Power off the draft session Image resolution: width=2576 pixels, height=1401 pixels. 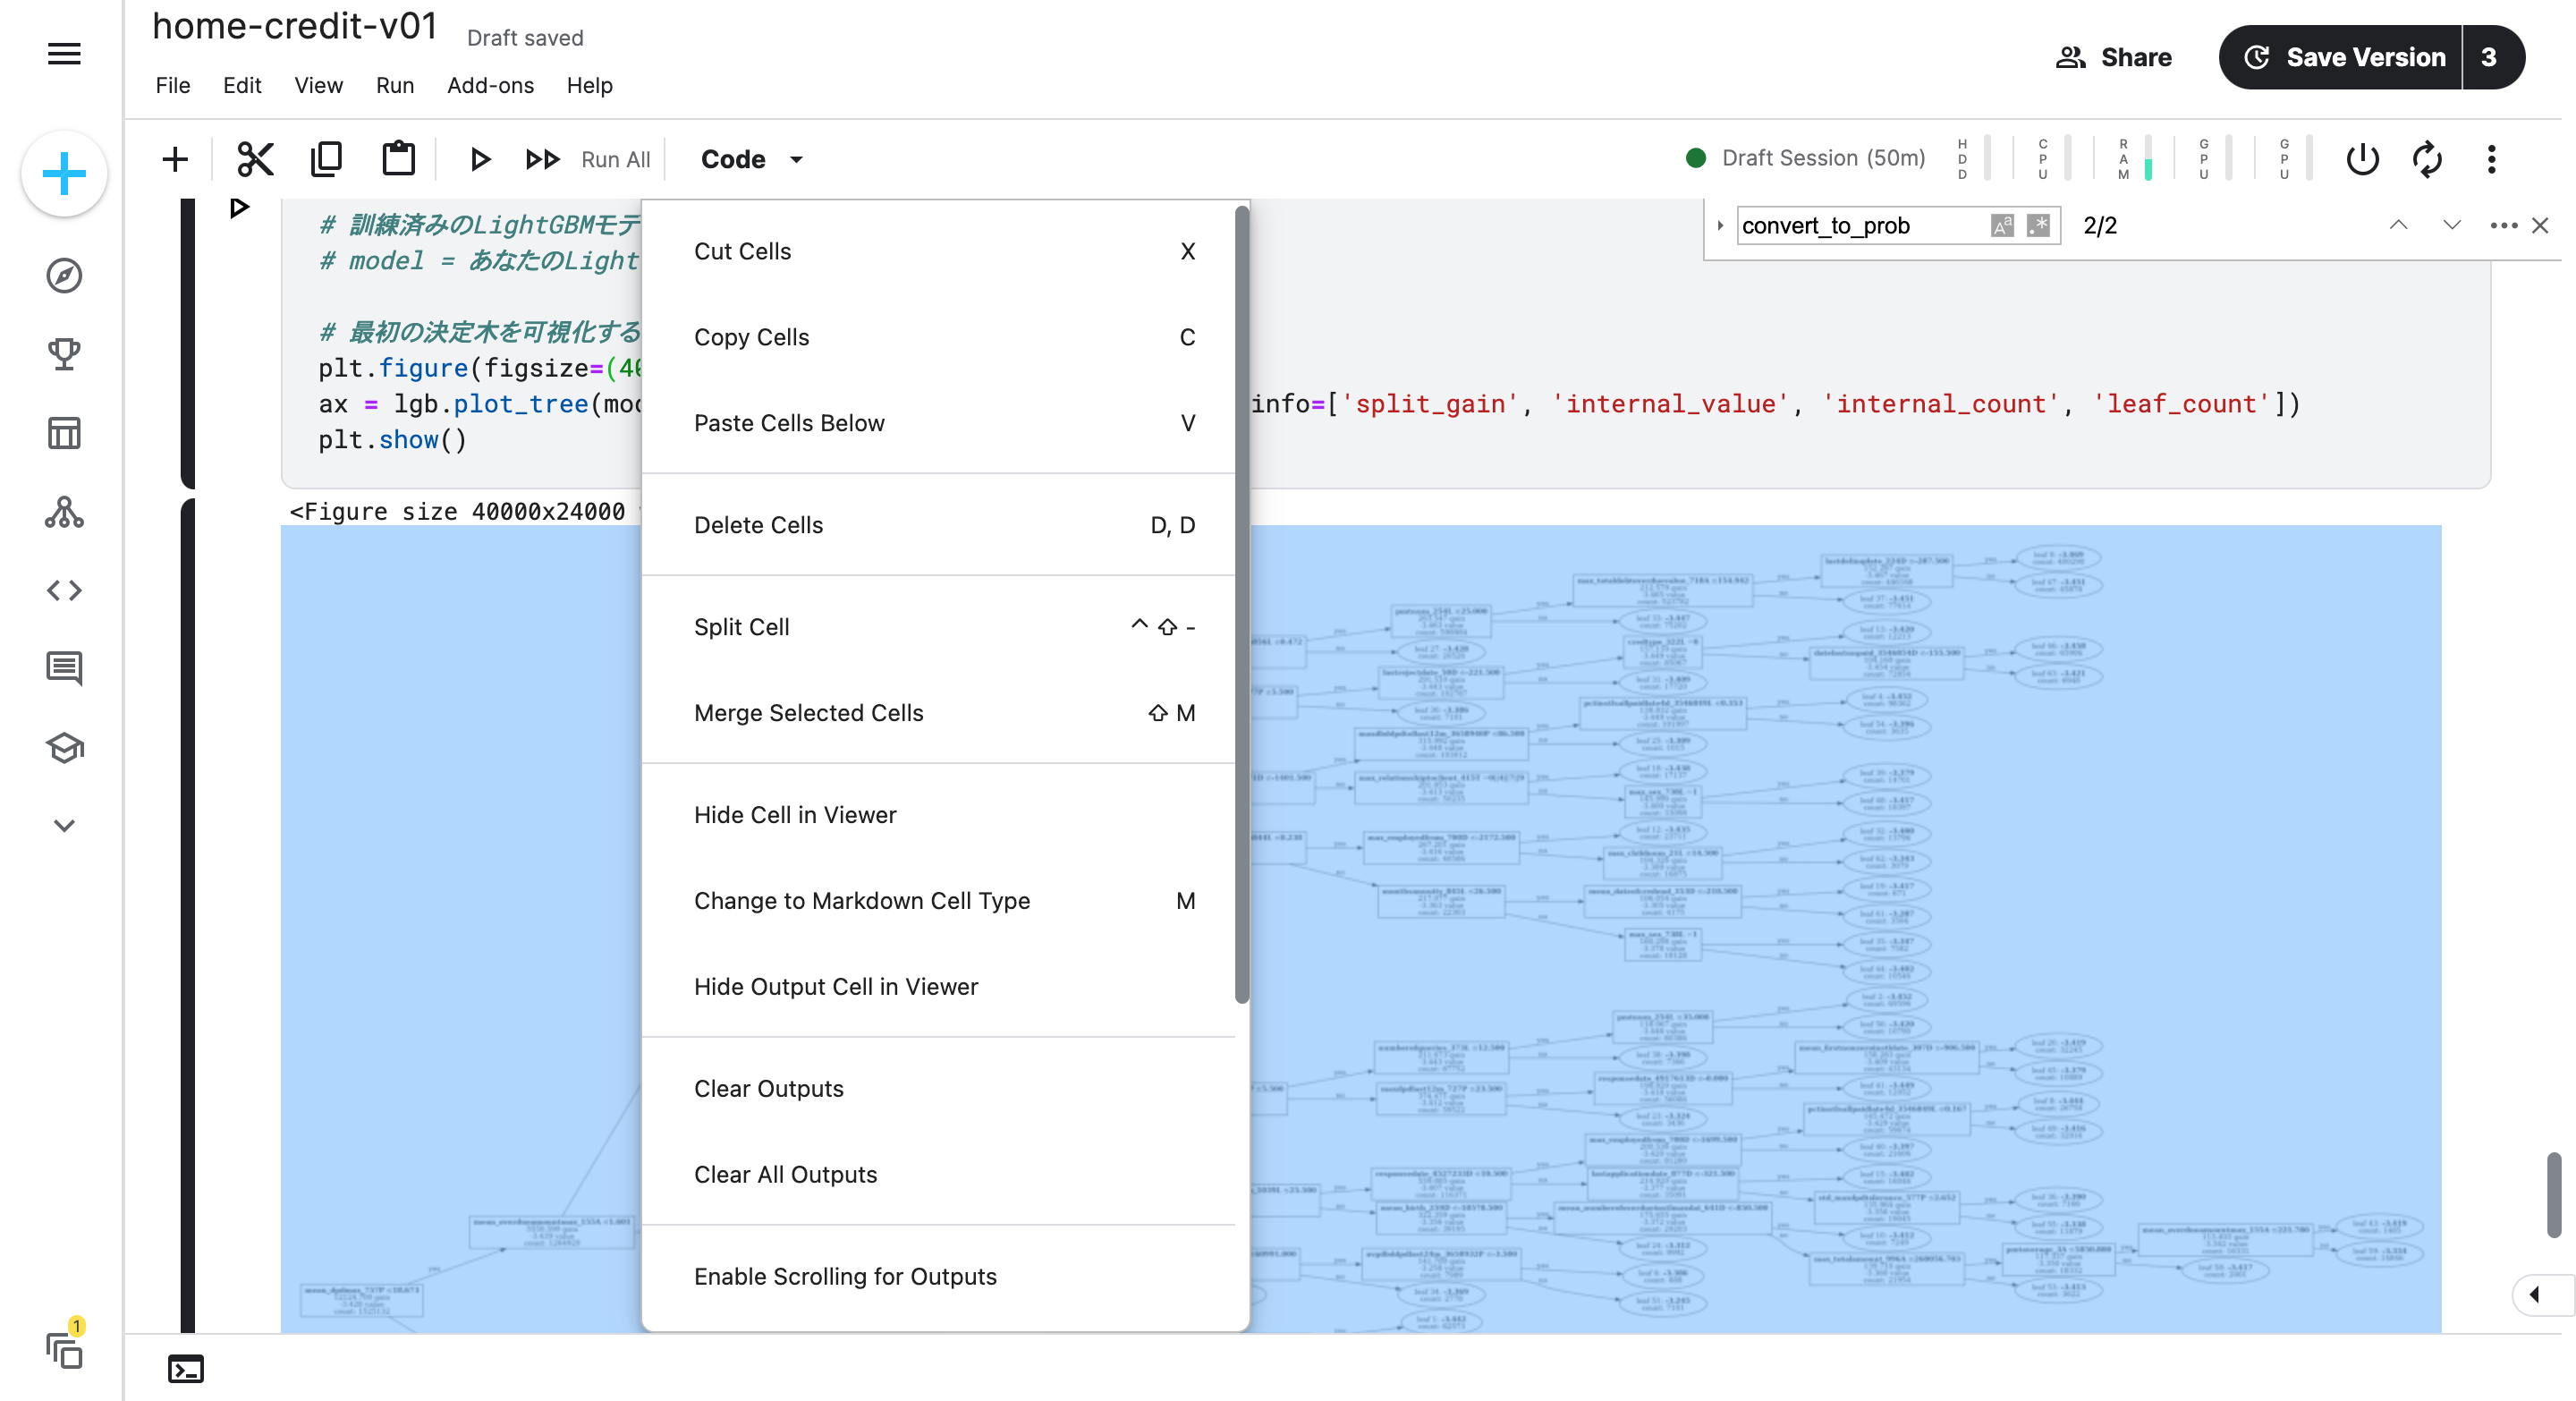coord(2362,159)
